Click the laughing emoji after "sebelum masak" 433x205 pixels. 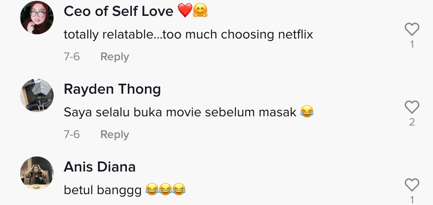point(307,112)
